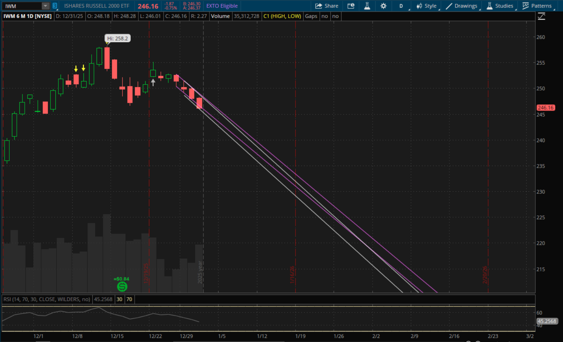
Task: Click the IWM symbol input field
Action: [22, 6]
